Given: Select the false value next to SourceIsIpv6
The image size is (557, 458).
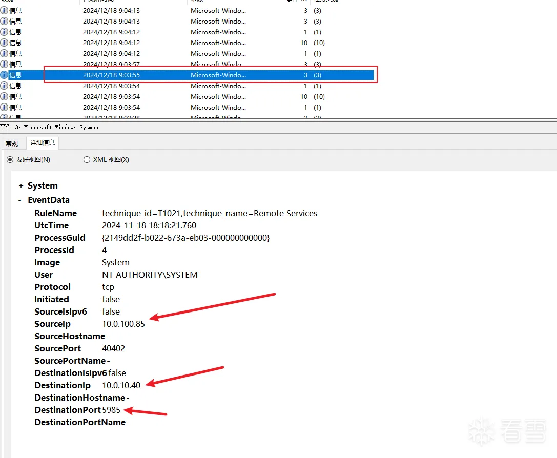Looking at the screenshot, I should 111,311.
